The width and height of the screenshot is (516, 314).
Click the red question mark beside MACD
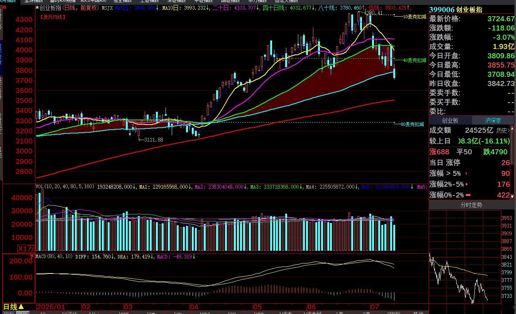click(x=32, y=256)
